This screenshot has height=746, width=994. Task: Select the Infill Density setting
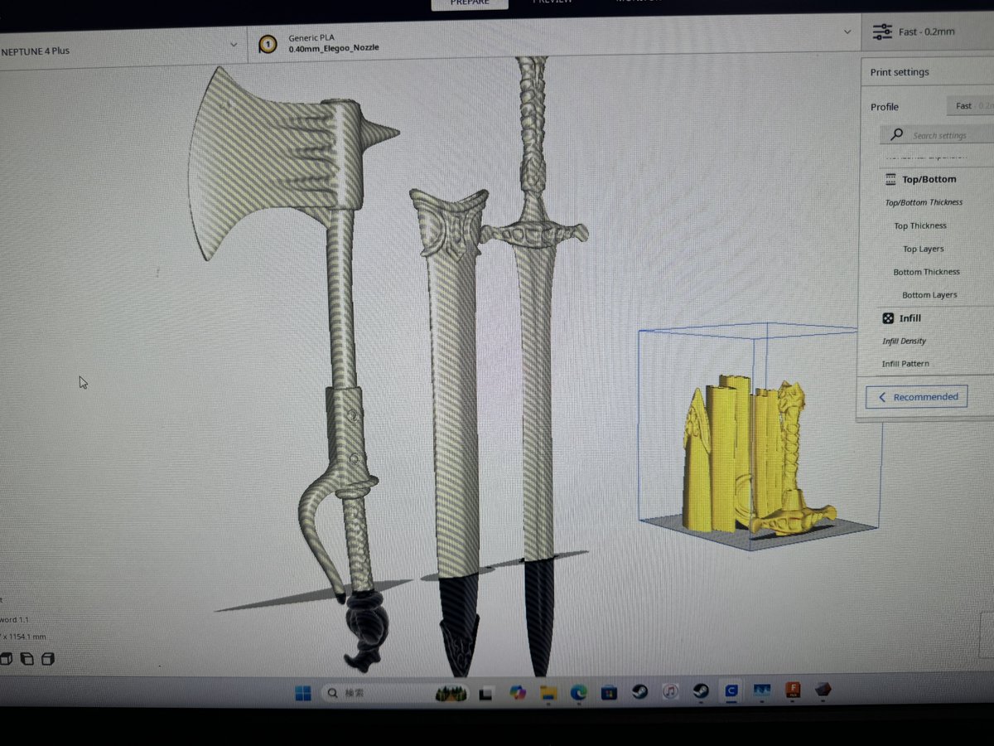904,341
